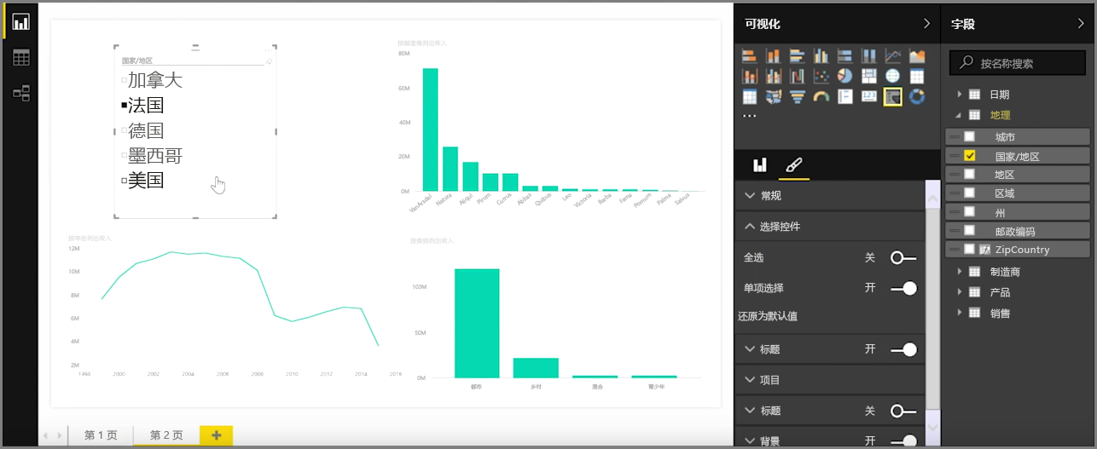Viewport: 1097px width, 449px height.
Task: Select the scatter chart visual
Action: (x=821, y=77)
